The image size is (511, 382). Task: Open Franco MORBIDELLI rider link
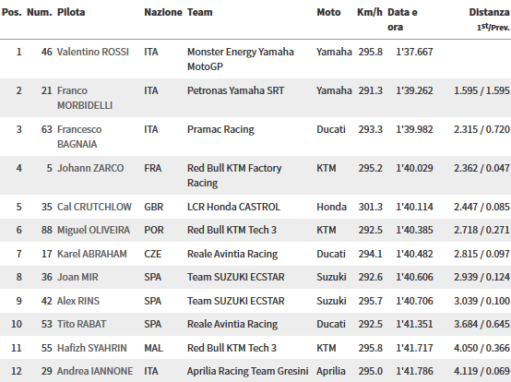[85, 98]
